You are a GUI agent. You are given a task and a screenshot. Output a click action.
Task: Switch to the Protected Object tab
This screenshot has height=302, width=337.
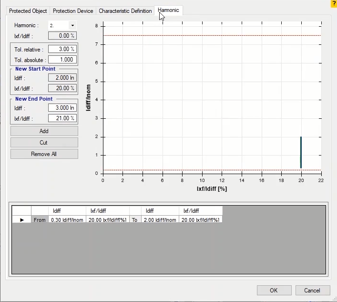28,11
